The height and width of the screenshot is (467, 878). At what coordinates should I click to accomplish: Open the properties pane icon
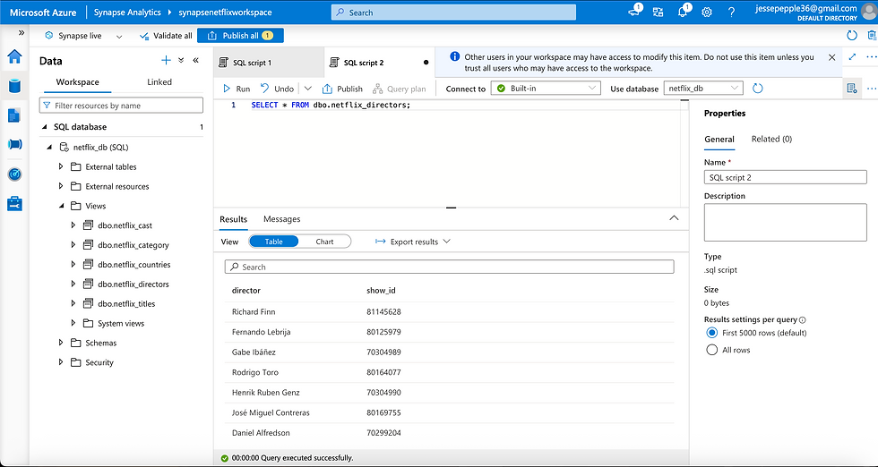point(852,89)
